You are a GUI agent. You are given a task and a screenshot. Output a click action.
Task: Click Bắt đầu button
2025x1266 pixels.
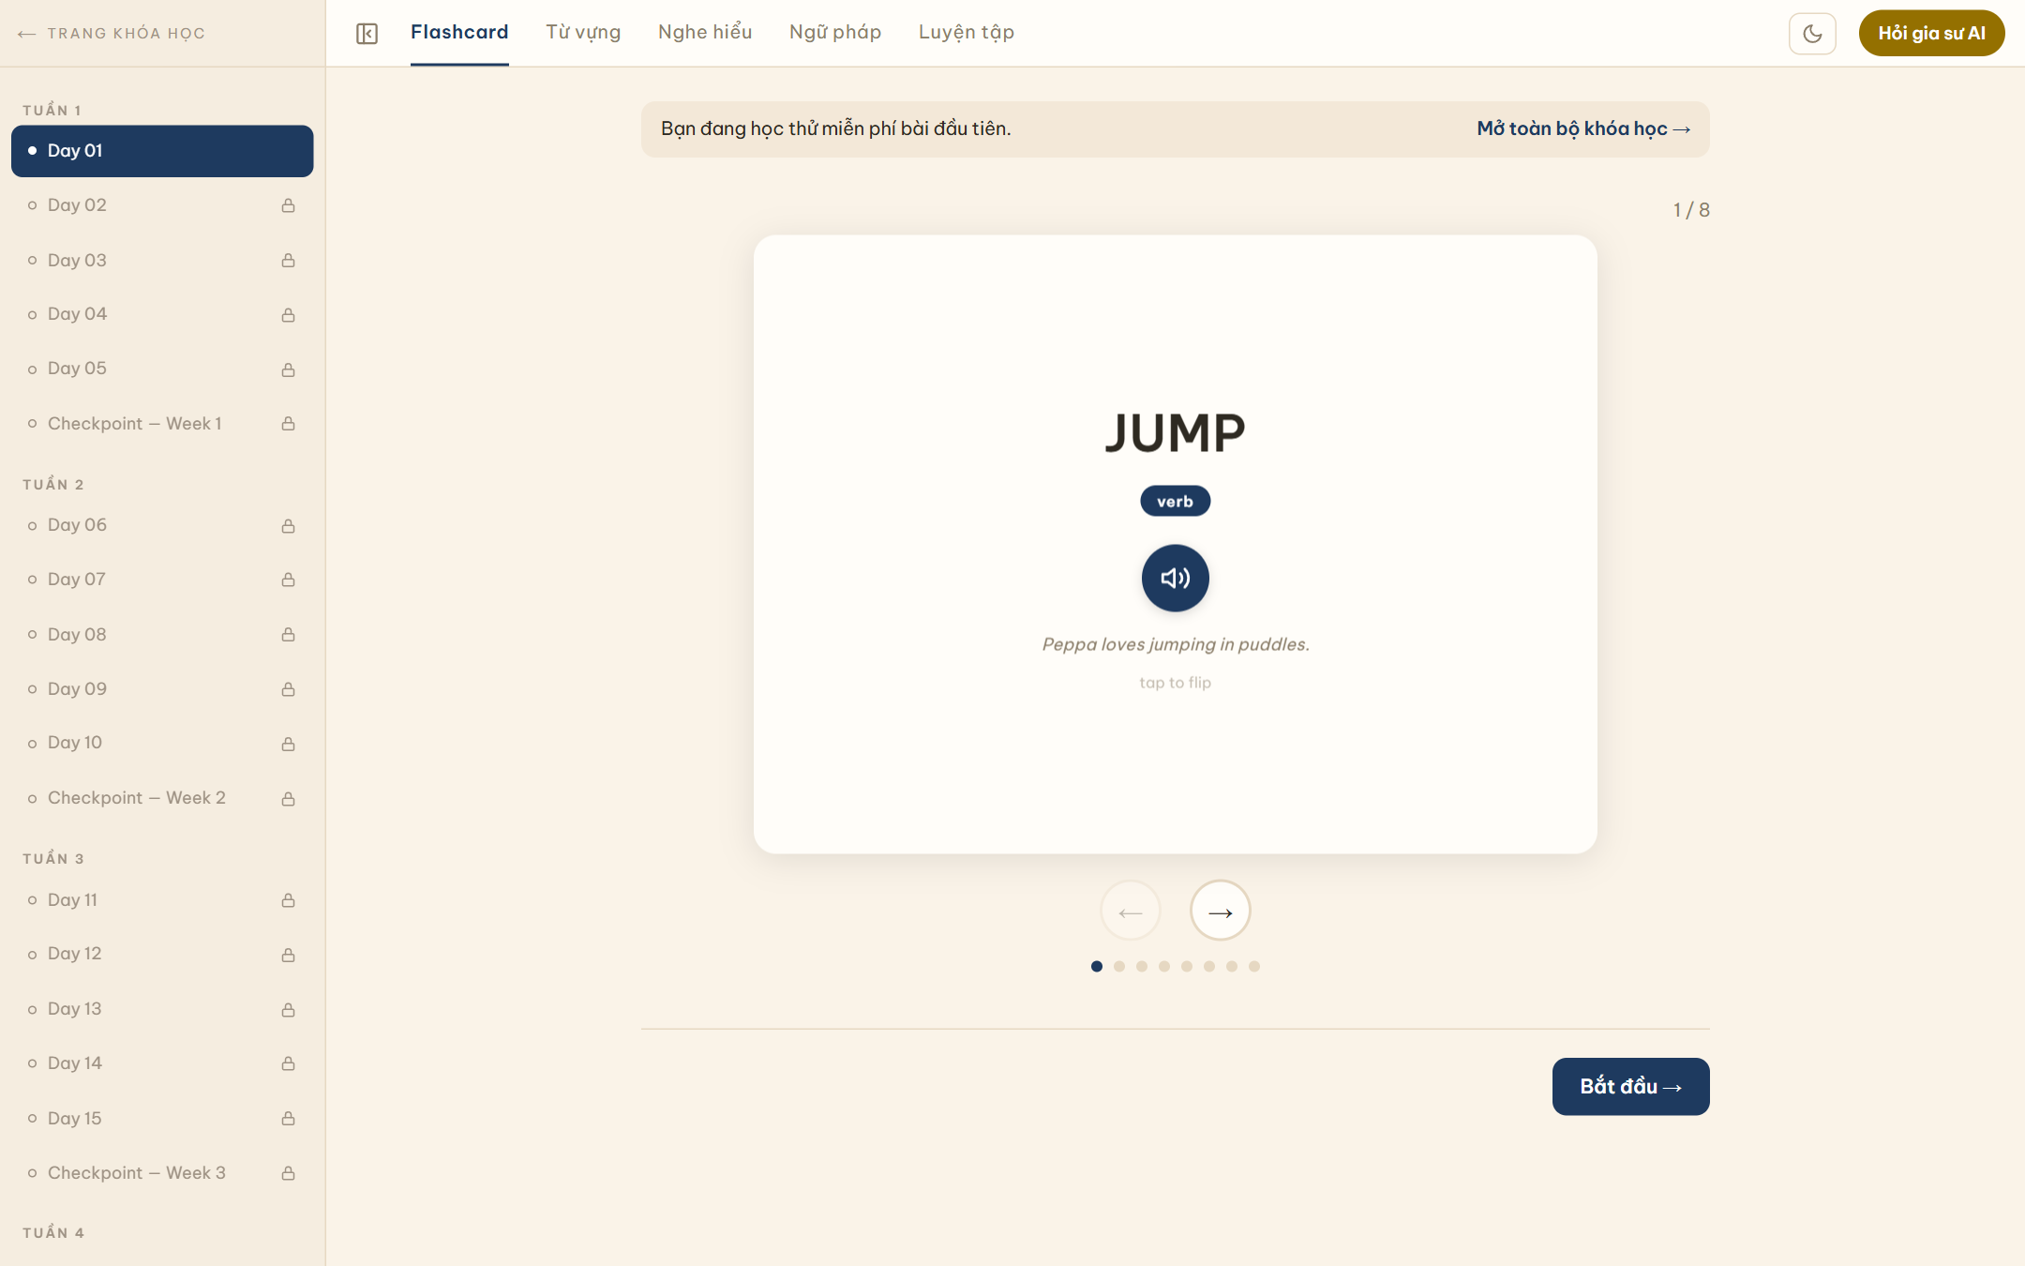coord(1630,1086)
